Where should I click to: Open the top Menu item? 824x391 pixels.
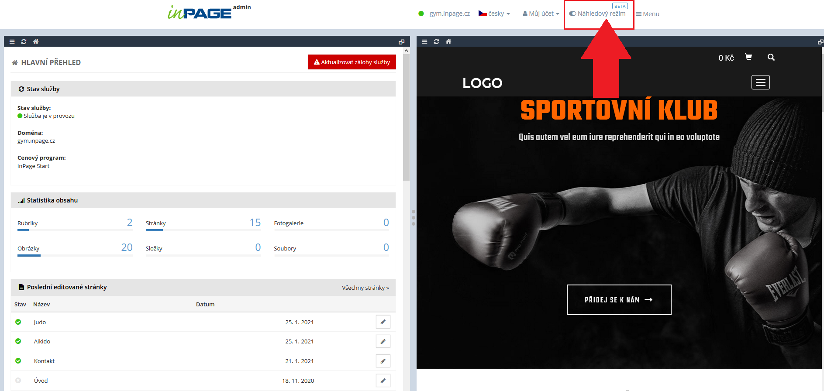(x=648, y=14)
